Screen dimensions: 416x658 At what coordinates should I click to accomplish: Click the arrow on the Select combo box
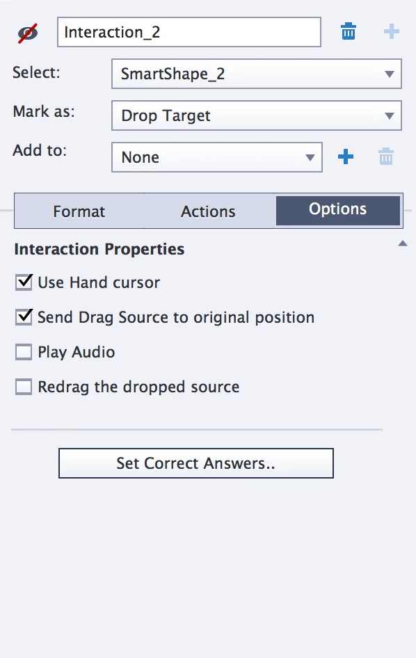tap(389, 74)
